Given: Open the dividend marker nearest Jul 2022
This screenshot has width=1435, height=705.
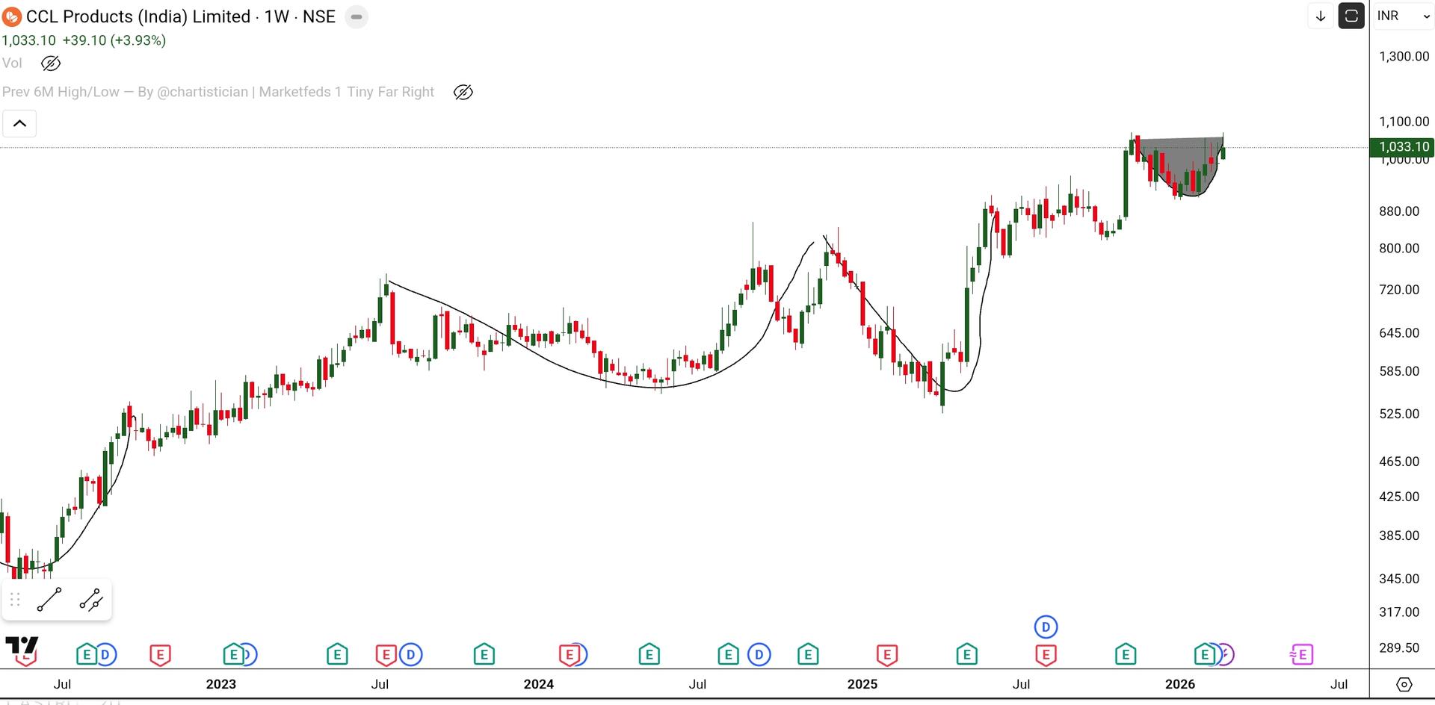Looking at the screenshot, I should pyautogui.click(x=105, y=655).
